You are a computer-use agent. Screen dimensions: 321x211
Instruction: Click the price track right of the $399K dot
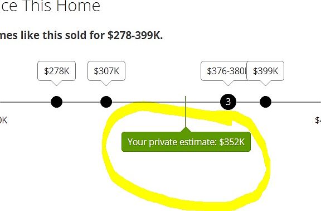(296, 102)
